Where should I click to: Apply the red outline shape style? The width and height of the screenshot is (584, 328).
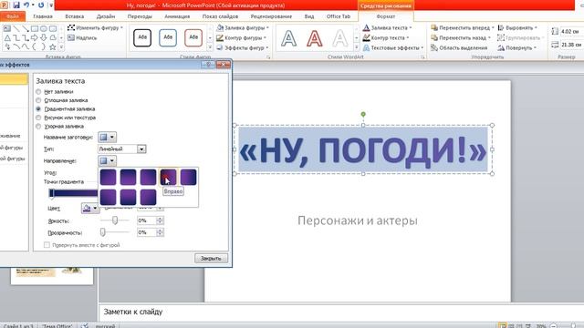(193, 37)
